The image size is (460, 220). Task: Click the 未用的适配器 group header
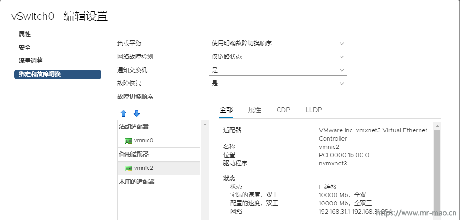(159, 182)
